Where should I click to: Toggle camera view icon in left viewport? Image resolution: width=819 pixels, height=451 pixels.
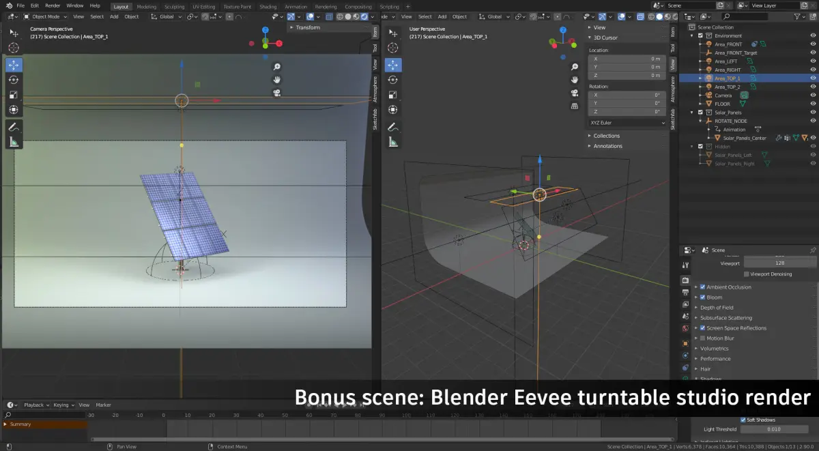(x=277, y=93)
